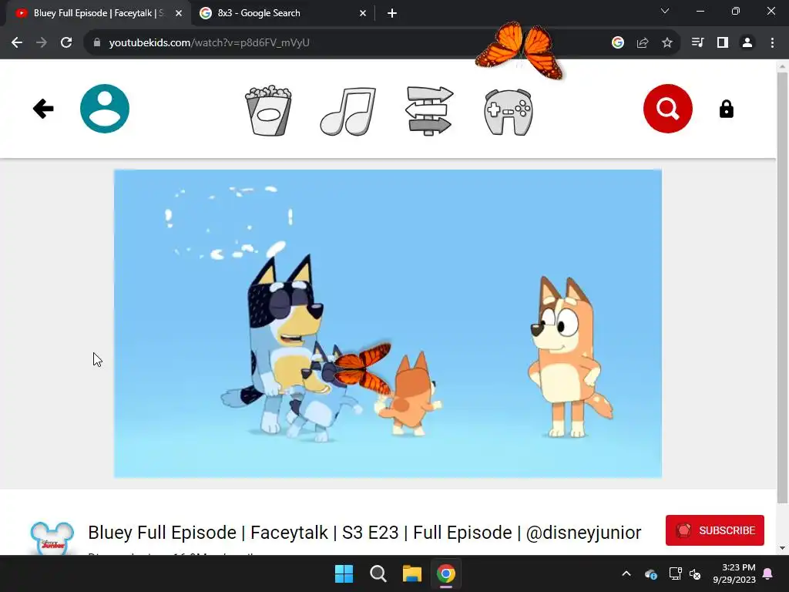Click the muted volume tray icon
Image resolution: width=789 pixels, height=592 pixels.
tap(695, 573)
